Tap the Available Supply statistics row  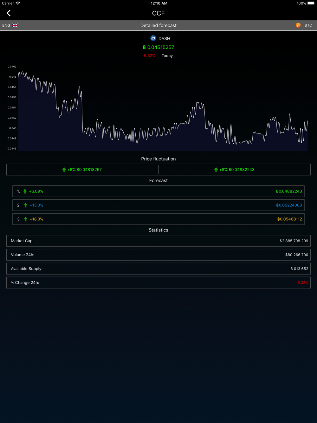158,269
